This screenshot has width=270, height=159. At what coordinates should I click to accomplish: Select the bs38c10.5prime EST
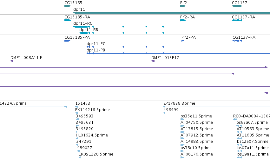[x=196, y=148]
